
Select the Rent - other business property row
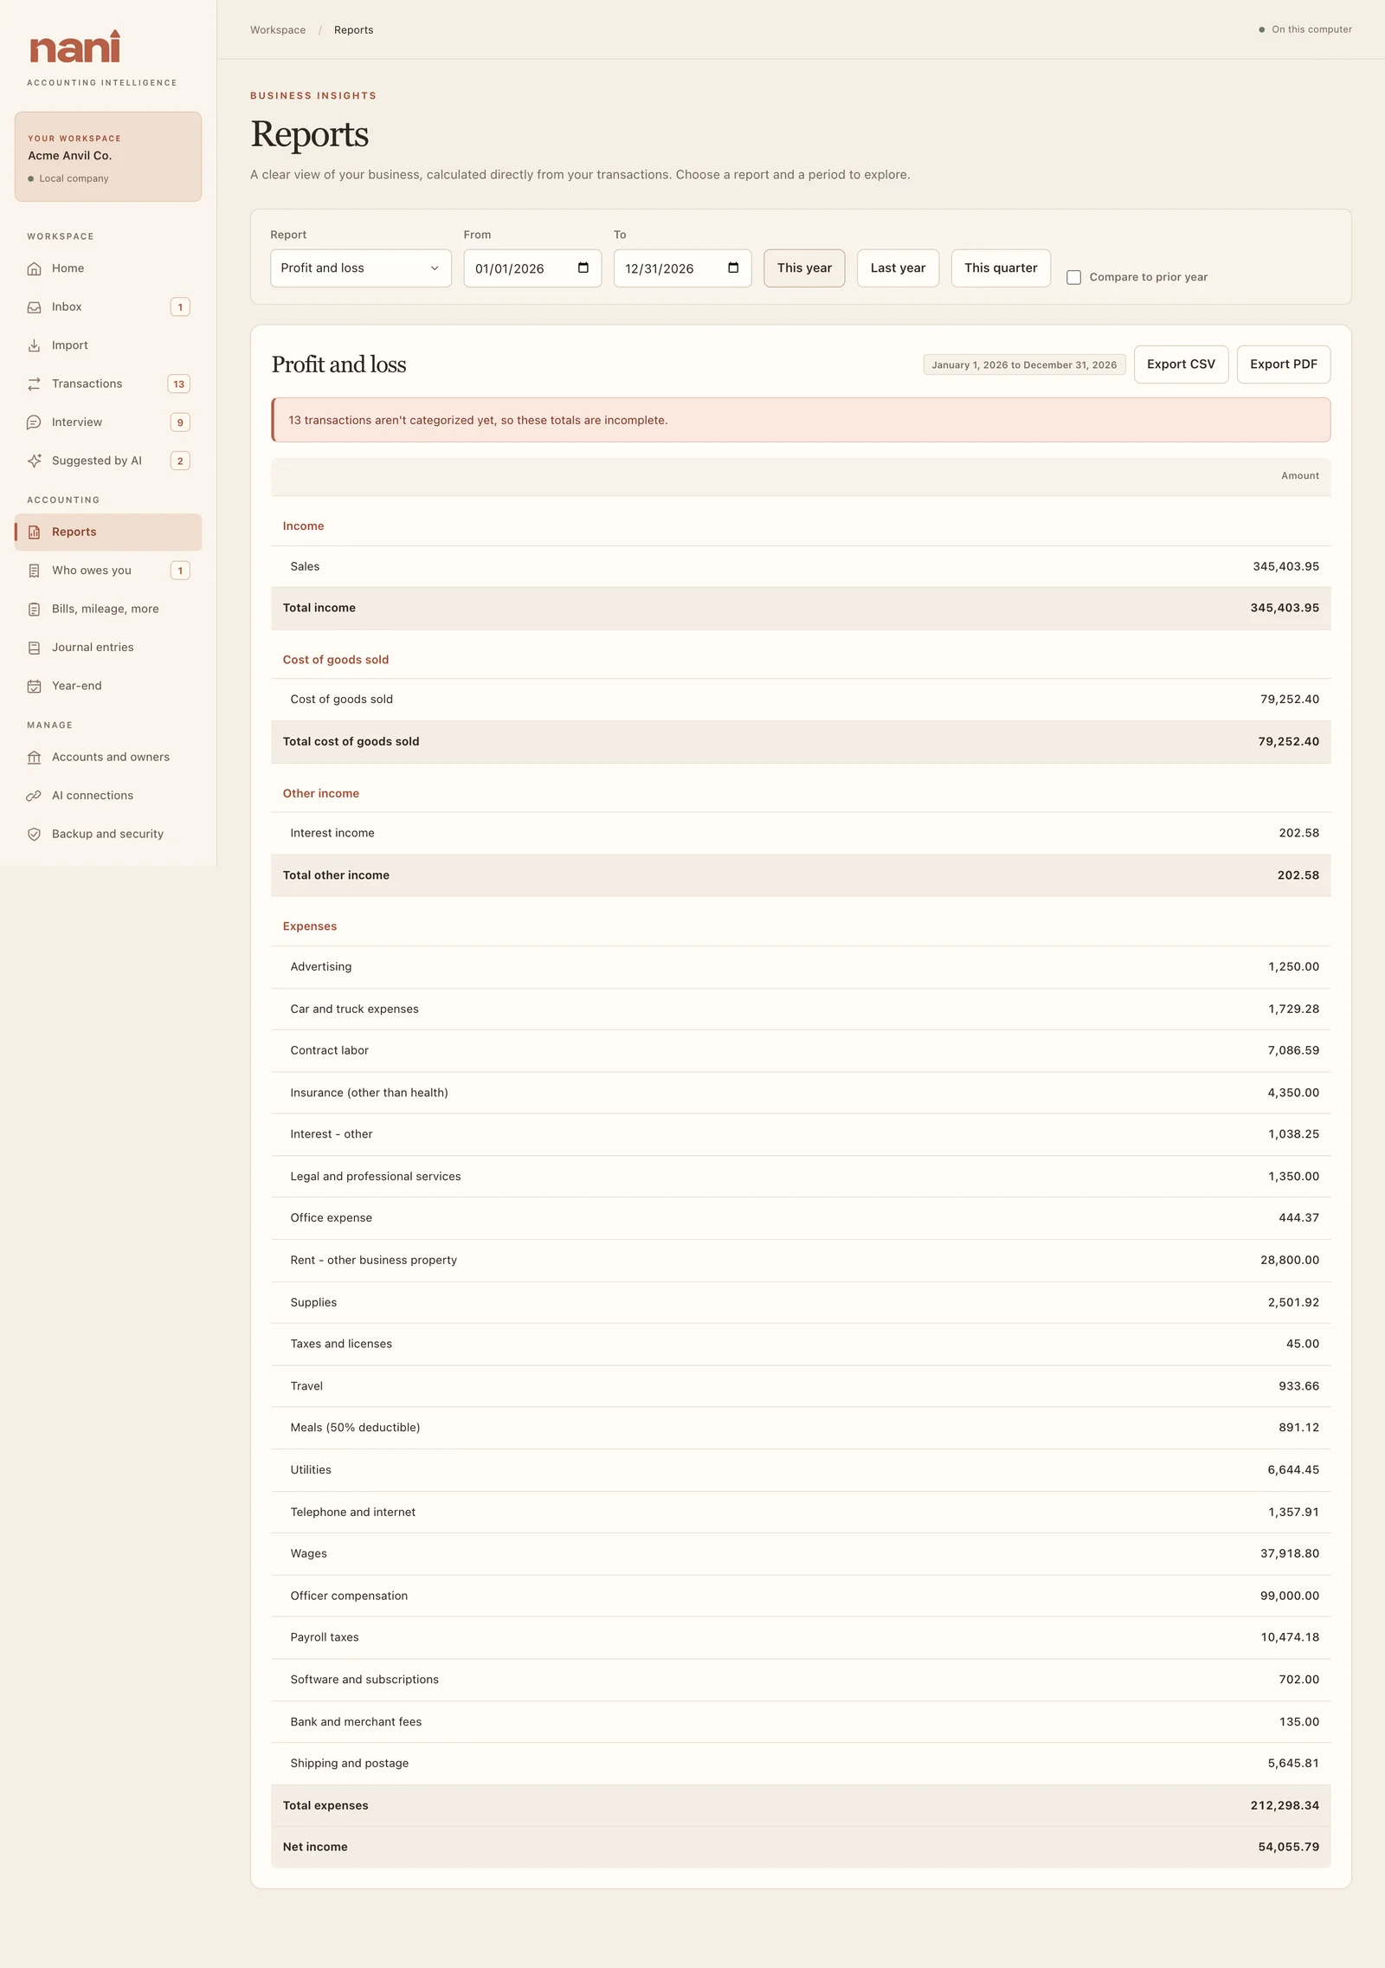(801, 1261)
